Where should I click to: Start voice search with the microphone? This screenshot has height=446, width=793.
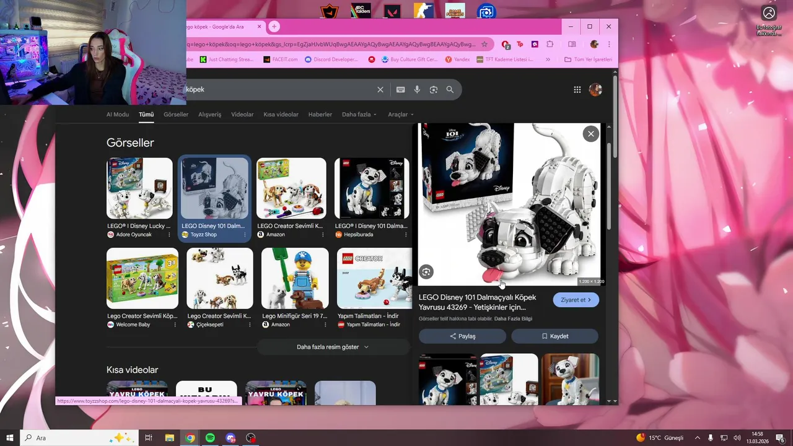417,90
